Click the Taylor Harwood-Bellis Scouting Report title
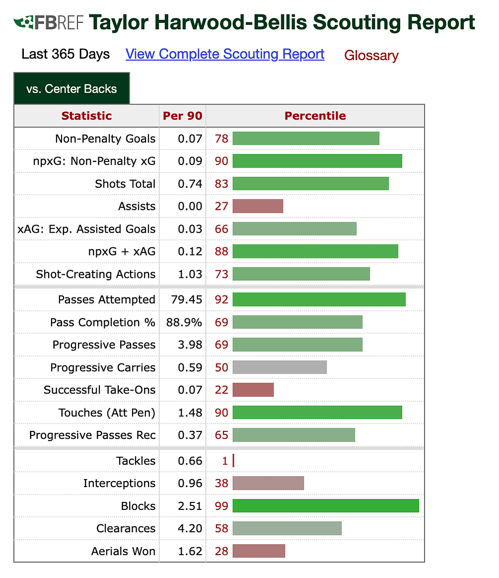 (x=282, y=22)
